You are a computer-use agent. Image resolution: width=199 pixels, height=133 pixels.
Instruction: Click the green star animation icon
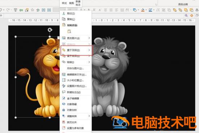[38, 10]
